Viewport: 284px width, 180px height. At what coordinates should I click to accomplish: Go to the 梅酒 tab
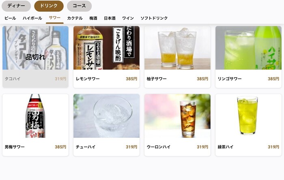[x=93, y=18]
